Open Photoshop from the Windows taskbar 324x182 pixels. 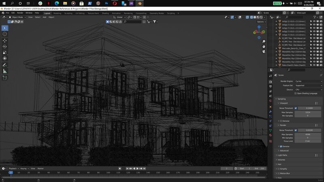click(x=107, y=3)
